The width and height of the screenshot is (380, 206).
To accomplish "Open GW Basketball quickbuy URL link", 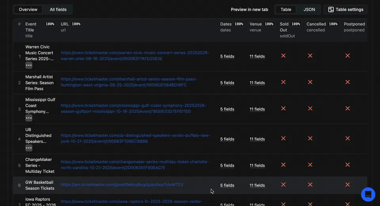I will pos(122,185).
